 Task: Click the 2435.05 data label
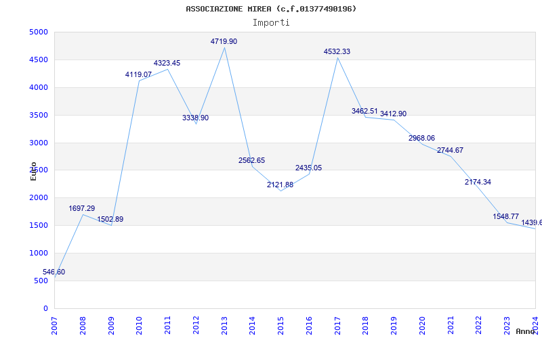tap(308, 168)
